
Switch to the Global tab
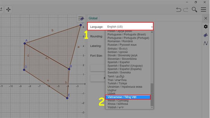point(93,18)
